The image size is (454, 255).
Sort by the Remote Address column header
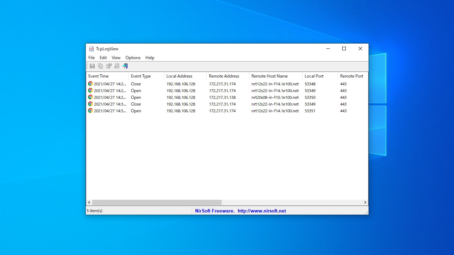[228, 76]
